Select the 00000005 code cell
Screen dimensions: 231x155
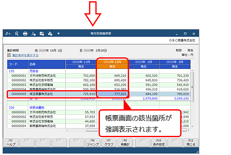(17, 94)
